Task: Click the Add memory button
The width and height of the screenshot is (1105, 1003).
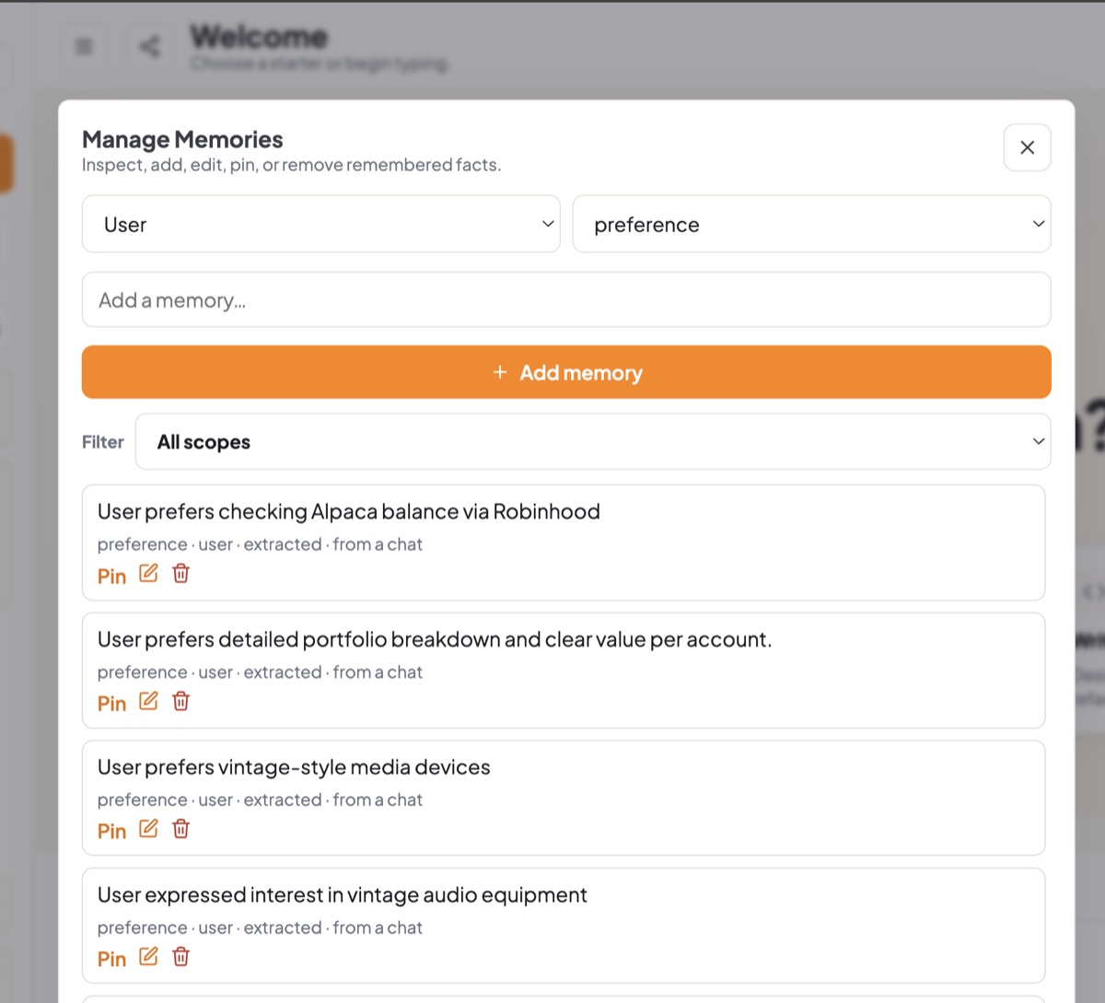Action: [x=566, y=372]
